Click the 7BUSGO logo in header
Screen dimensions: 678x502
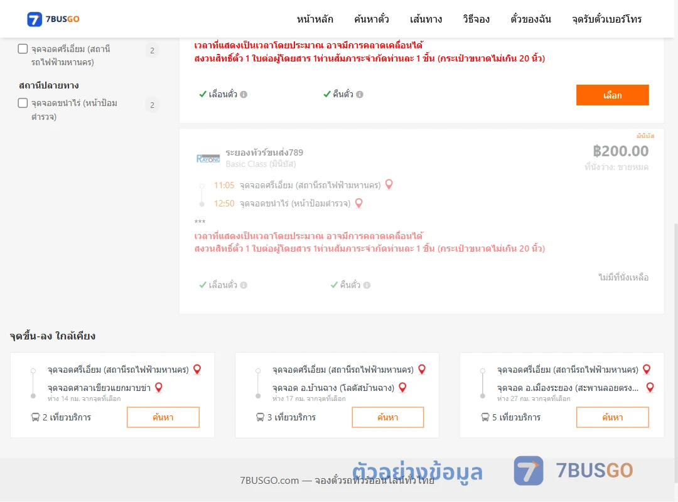click(53, 19)
